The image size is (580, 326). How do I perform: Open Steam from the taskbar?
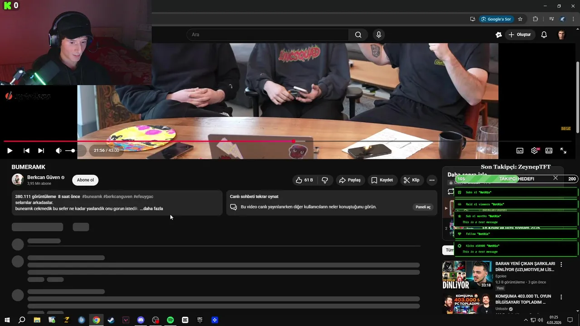[111, 320]
